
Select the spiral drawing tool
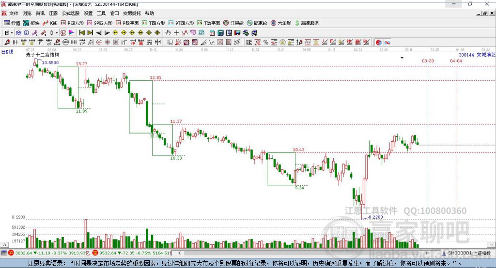(49, 43)
